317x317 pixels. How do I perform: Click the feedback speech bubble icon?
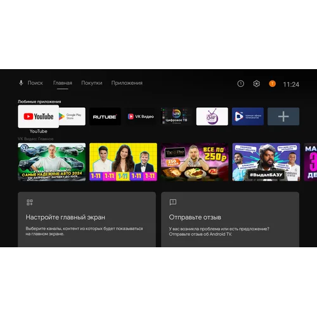tap(173, 202)
